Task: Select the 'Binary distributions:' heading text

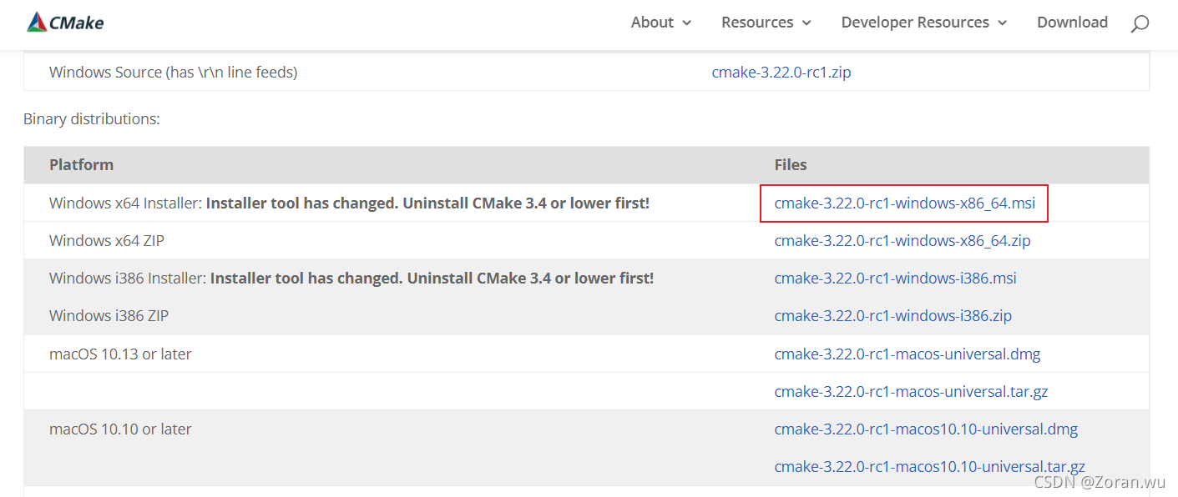Action: [92, 119]
